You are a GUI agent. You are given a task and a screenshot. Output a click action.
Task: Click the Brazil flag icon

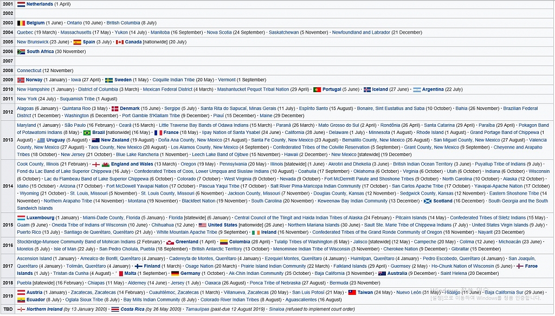(x=87, y=133)
